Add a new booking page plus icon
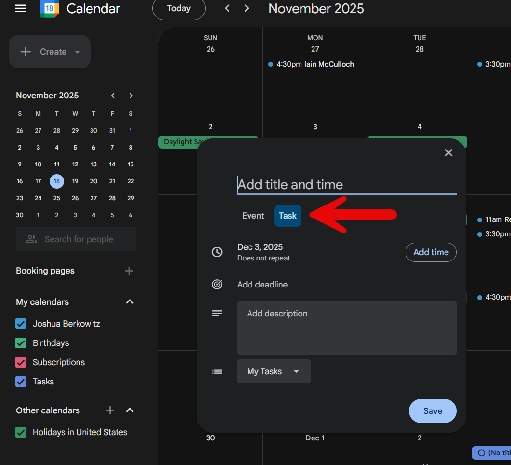 tap(129, 271)
